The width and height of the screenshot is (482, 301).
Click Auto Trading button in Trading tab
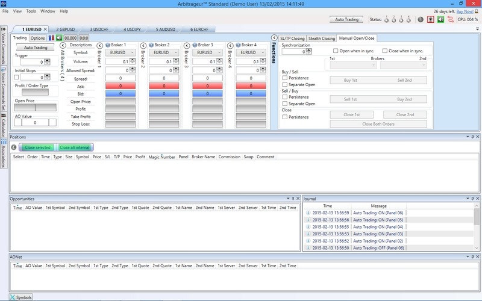point(36,48)
